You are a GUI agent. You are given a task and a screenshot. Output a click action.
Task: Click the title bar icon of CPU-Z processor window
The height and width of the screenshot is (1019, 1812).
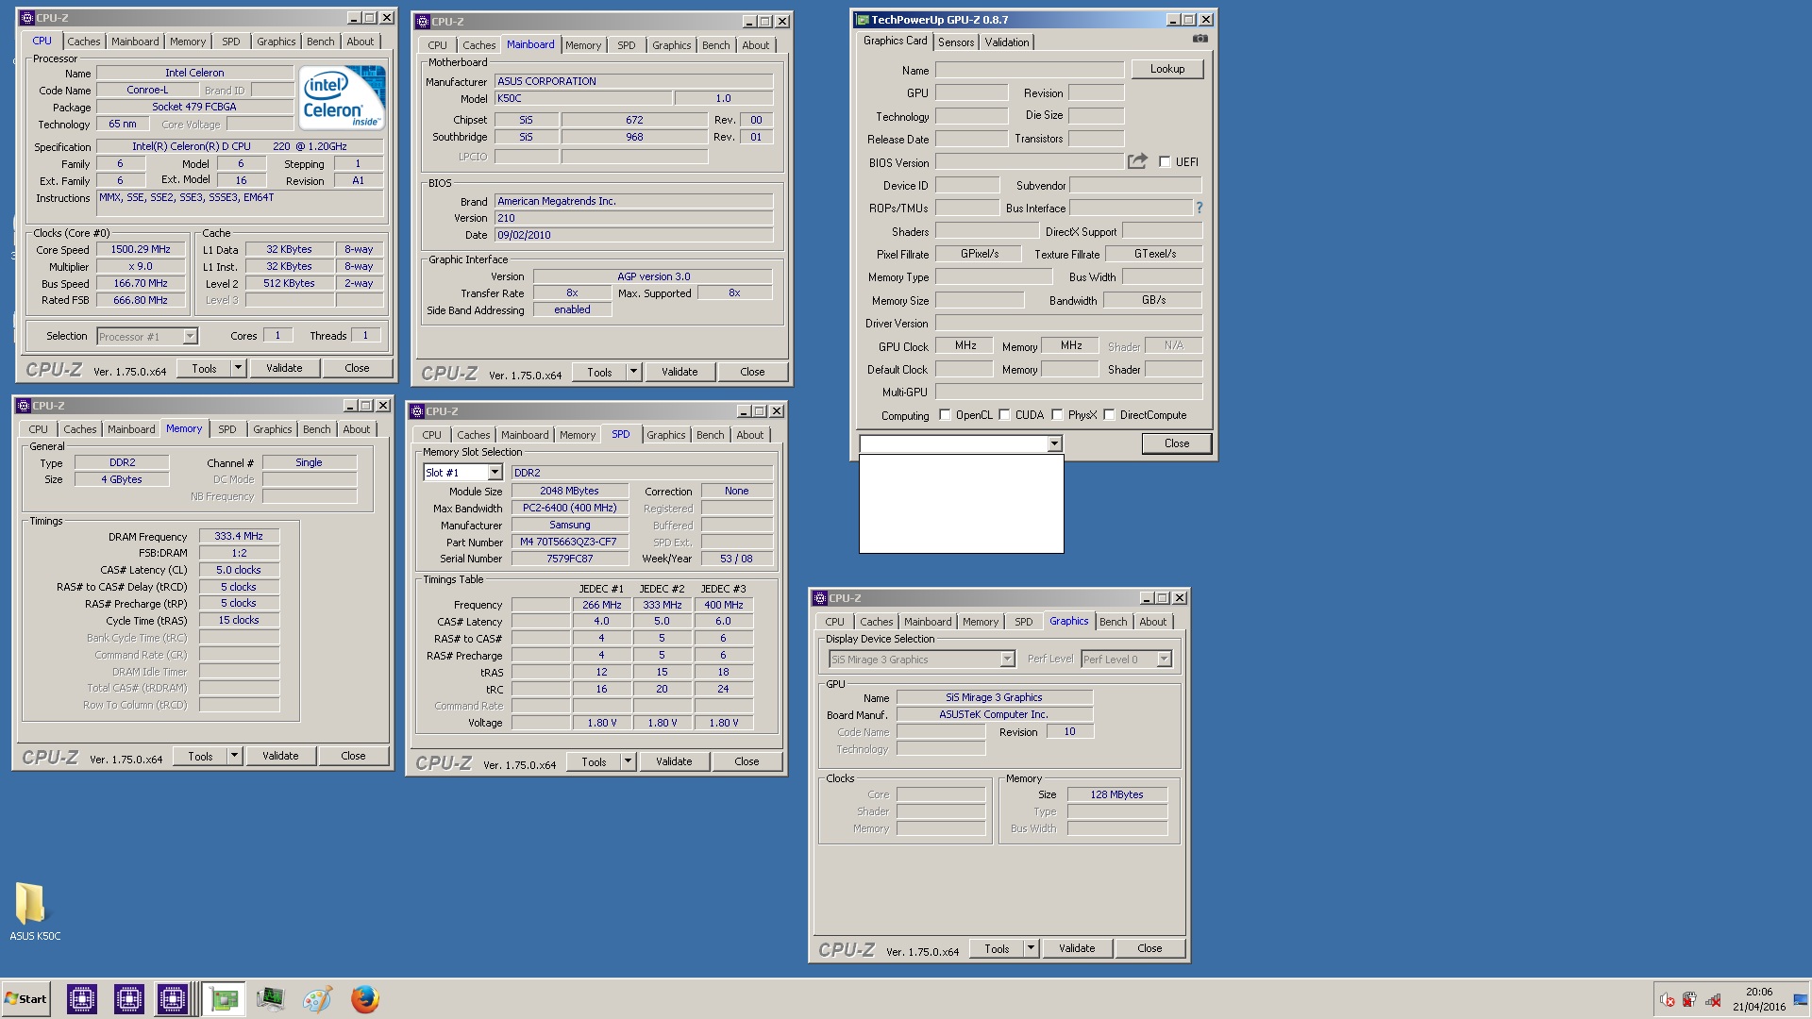tap(27, 18)
